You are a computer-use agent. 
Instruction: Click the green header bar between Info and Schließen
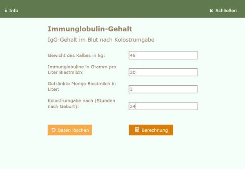[114, 9]
